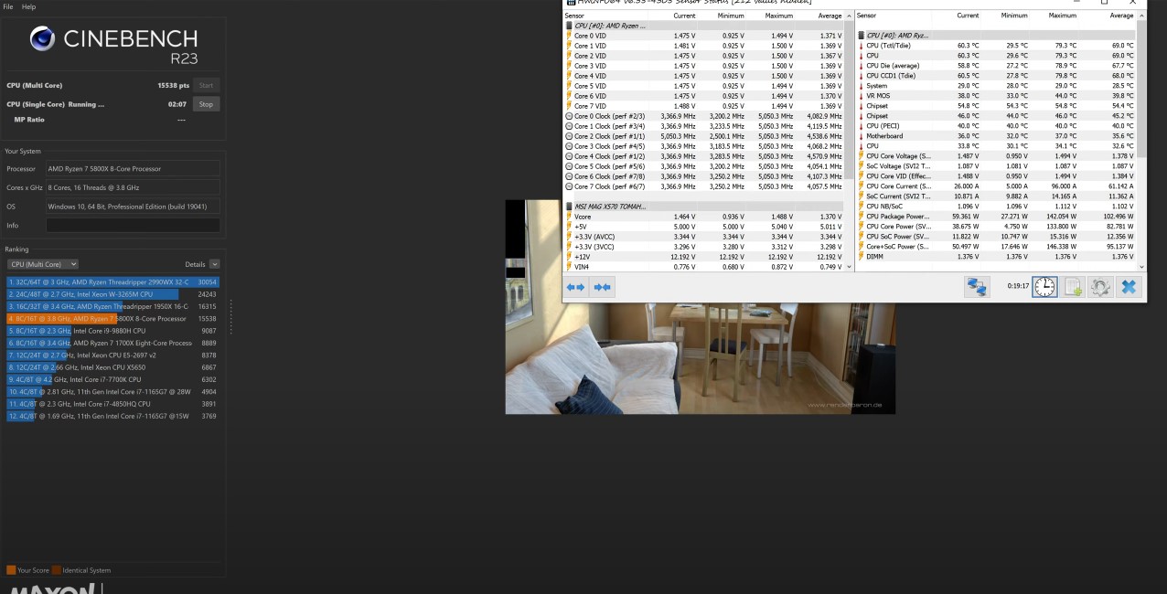Select the orange Ryzen 7 5800X ranking row
This screenshot has height=594, width=1167.
click(112, 319)
